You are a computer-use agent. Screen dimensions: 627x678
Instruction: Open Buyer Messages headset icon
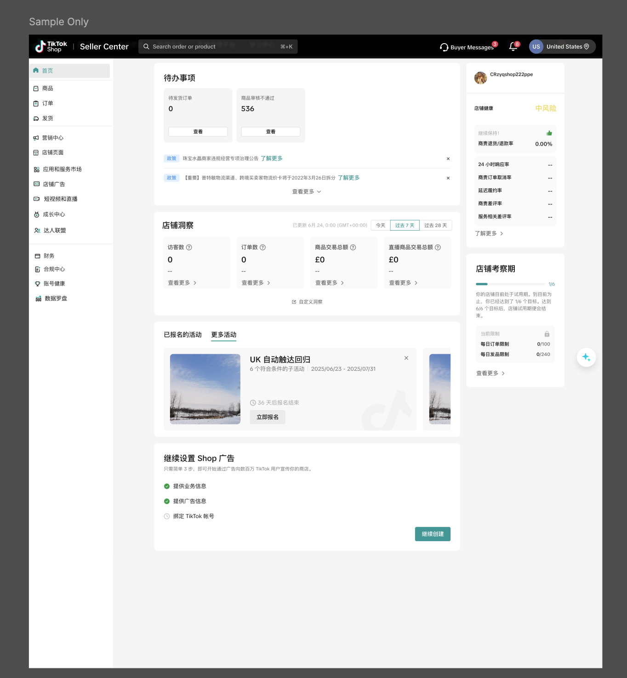(x=444, y=47)
